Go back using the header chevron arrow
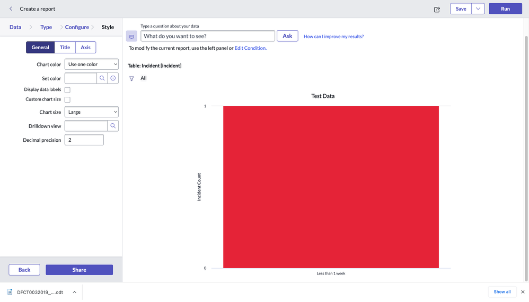 11,9
